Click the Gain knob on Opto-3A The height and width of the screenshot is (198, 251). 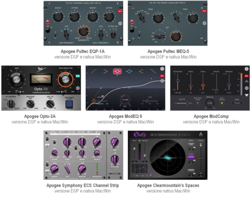16,79
